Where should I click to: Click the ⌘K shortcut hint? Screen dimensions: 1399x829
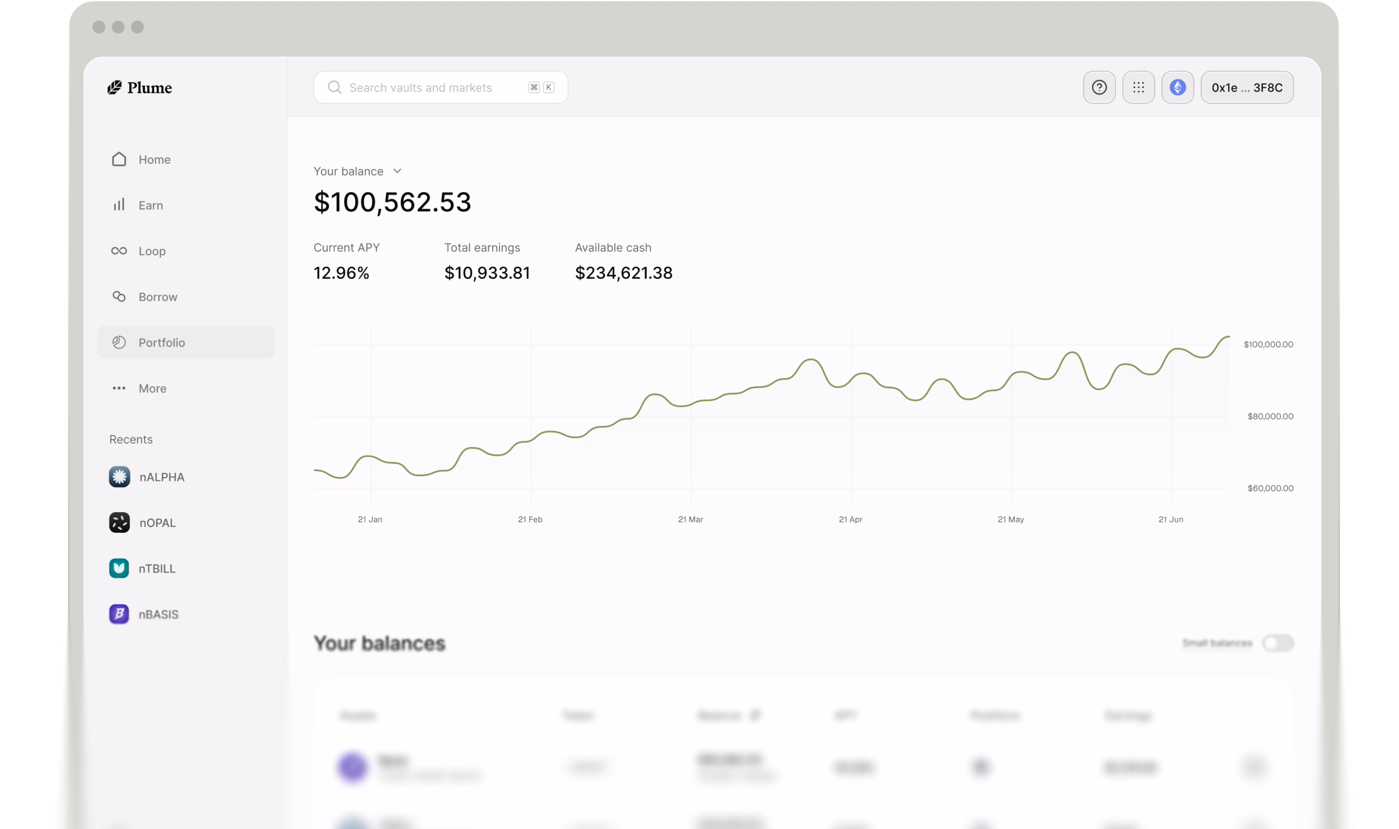pos(541,87)
